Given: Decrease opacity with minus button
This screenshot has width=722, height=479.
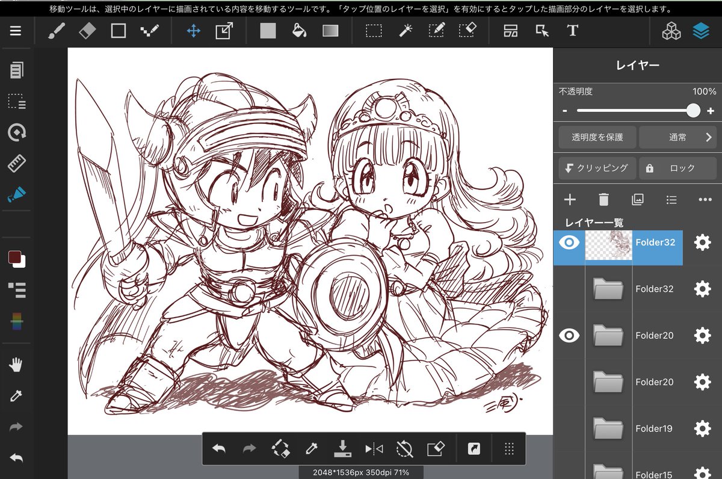Looking at the screenshot, I should (x=565, y=111).
